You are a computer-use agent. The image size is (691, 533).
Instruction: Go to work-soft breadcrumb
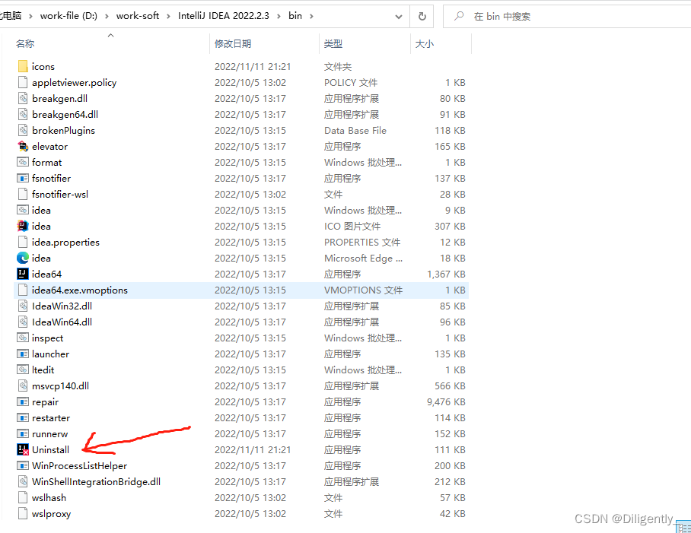tap(138, 16)
